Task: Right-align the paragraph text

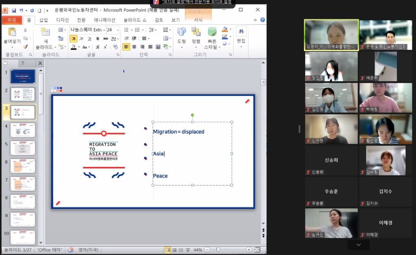Action: [x=142, y=47]
